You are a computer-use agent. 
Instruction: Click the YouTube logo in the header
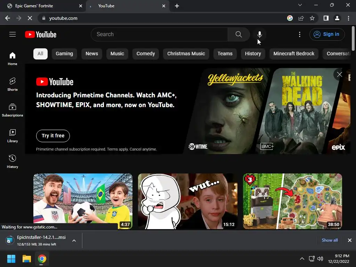coord(41,34)
